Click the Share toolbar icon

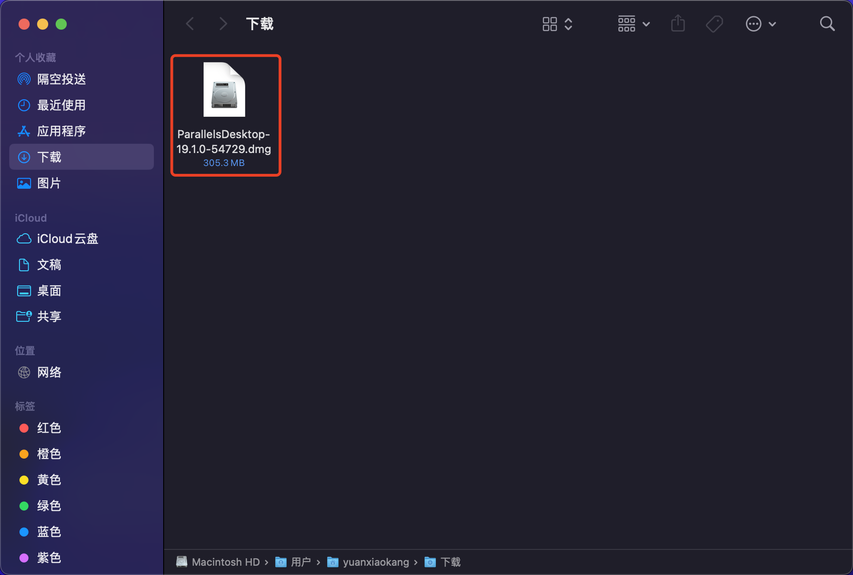(678, 23)
